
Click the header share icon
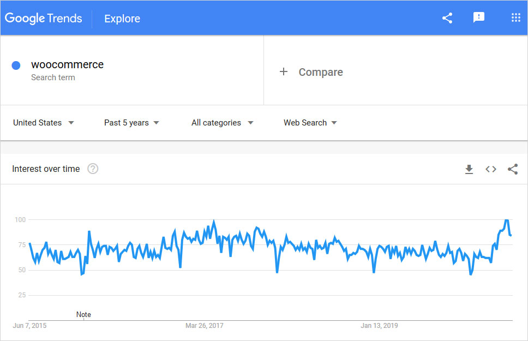coord(447,18)
